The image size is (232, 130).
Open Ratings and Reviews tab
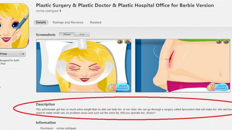coord(68,22)
